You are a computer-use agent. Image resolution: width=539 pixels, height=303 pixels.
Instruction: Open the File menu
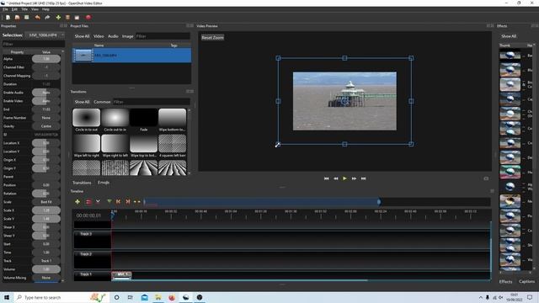(5, 9)
